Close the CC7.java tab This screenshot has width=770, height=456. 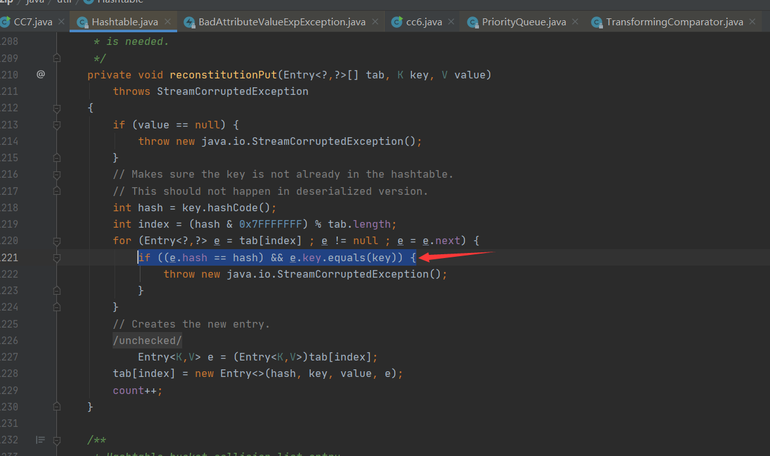coord(61,22)
